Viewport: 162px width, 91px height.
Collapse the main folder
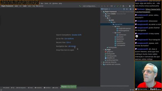[107, 20]
